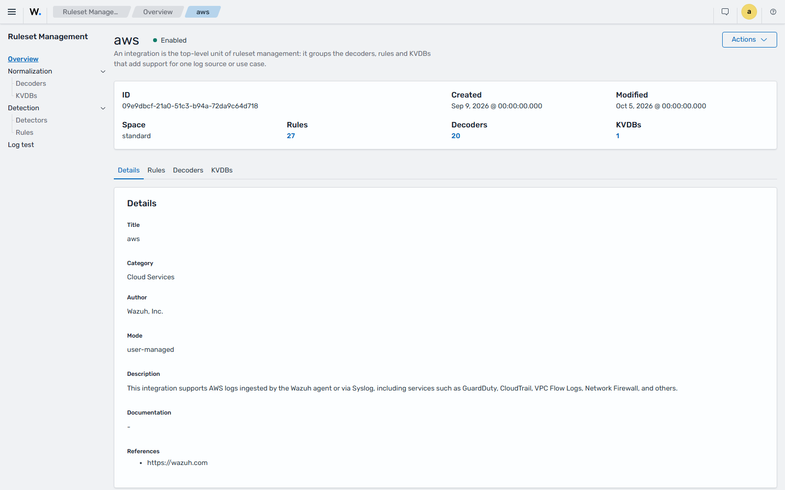785x490 pixels.
Task: Click the Decoders count 20 link
Action: (x=456, y=136)
